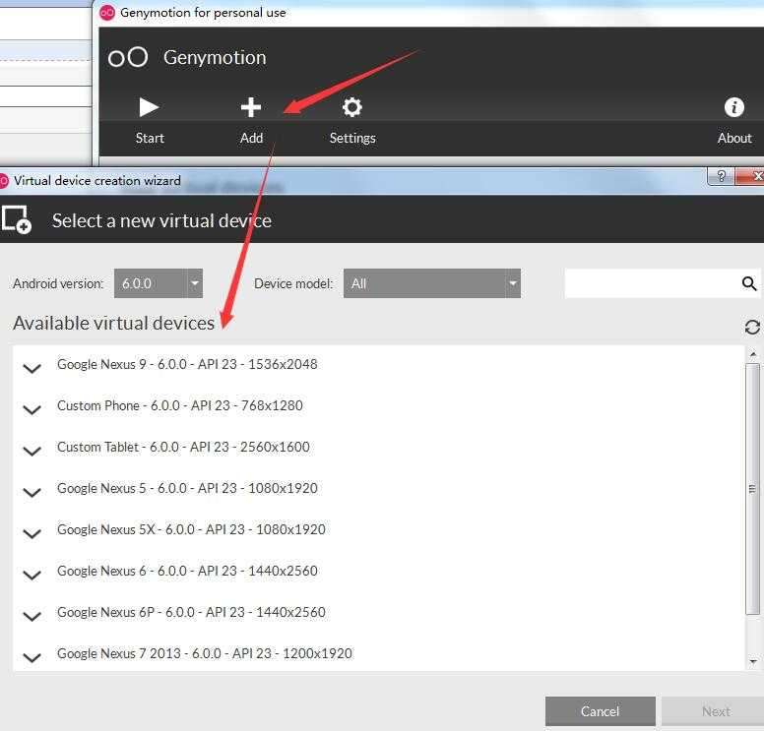
Task: Click the search magnifier icon in wizard
Action: (749, 283)
